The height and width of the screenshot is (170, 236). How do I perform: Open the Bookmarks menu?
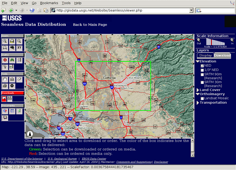tap(49, 3)
